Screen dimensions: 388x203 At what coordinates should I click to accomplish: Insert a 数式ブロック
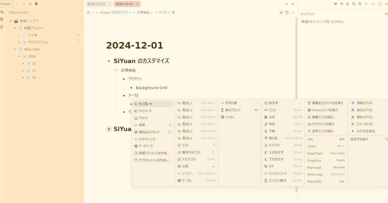click(x=240, y=110)
